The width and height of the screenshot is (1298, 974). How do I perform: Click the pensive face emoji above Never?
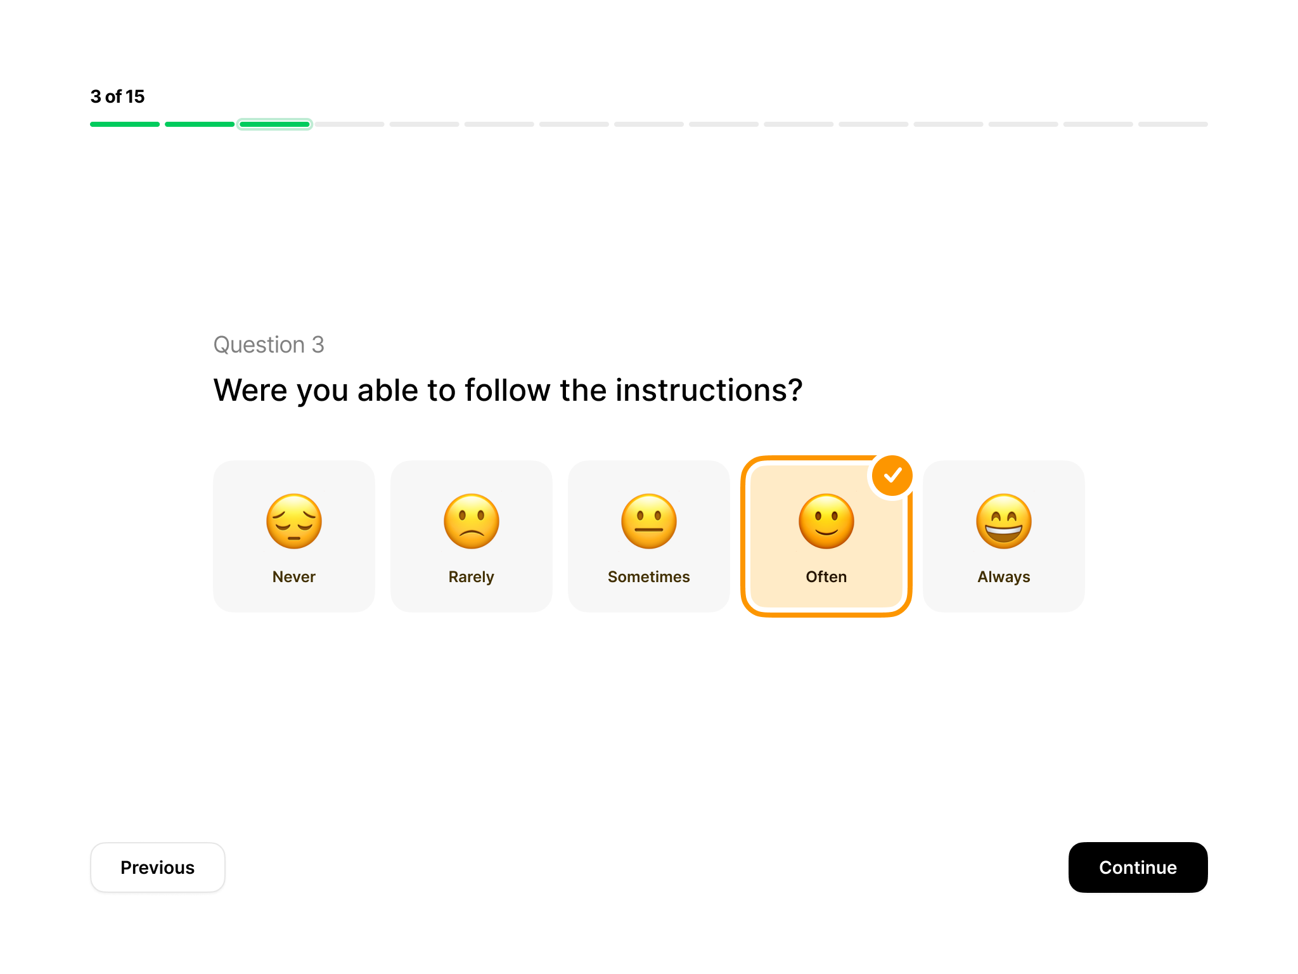[293, 521]
